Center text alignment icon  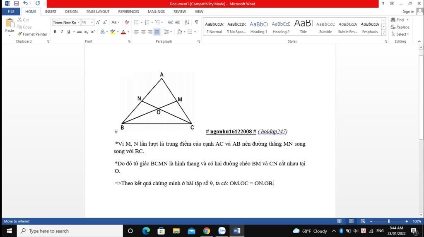pyautogui.click(x=143, y=32)
